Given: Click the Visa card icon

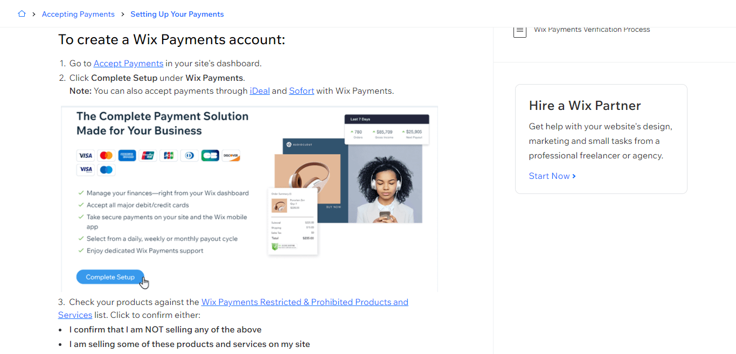Looking at the screenshot, I should pyautogui.click(x=85, y=155).
